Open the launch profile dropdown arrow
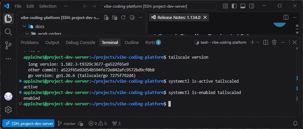This screenshot has width=303, height=129. [258, 42]
